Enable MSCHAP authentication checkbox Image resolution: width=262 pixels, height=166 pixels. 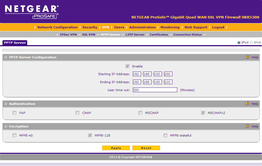(140, 113)
